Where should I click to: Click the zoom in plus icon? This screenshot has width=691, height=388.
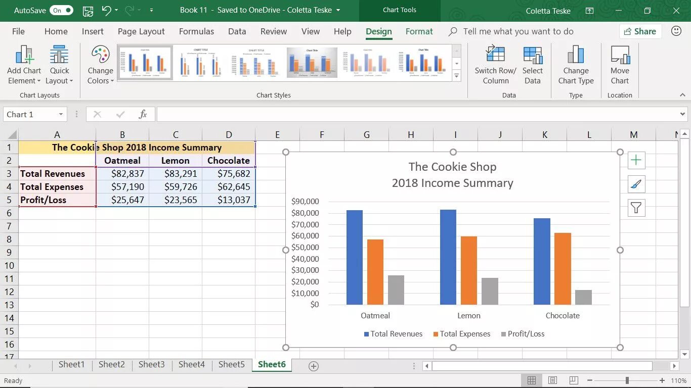coord(662,380)
